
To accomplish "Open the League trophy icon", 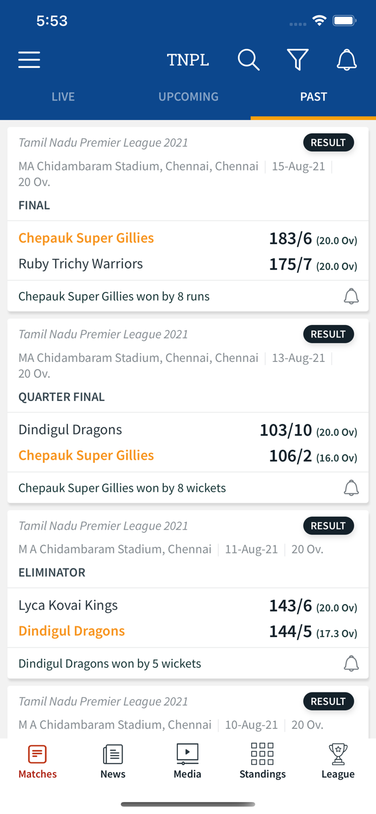I will 337,761.
